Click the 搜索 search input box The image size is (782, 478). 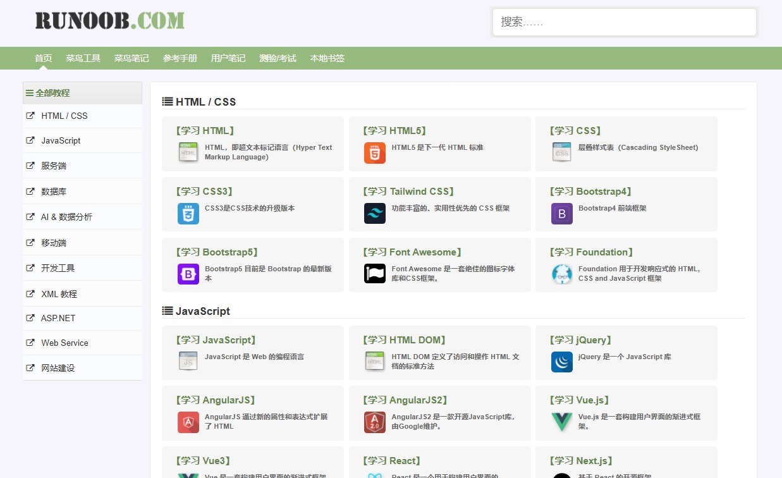point(624,22)
